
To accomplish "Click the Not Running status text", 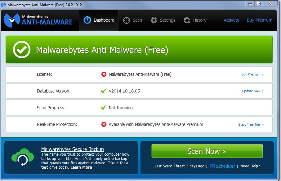I will pos(121,108).
